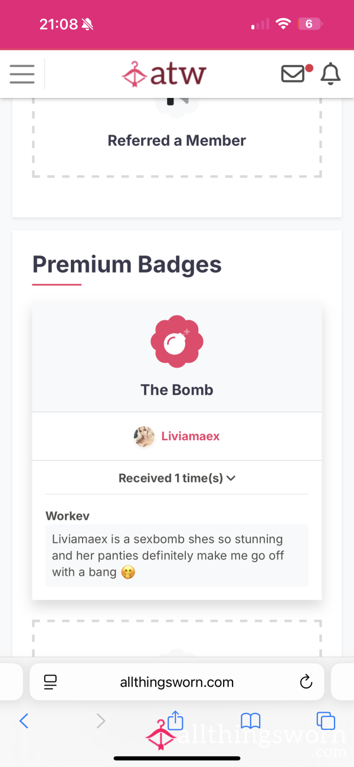Tap the atw logo in header
This screenshot has width=354, height=767.
[164, 74]
